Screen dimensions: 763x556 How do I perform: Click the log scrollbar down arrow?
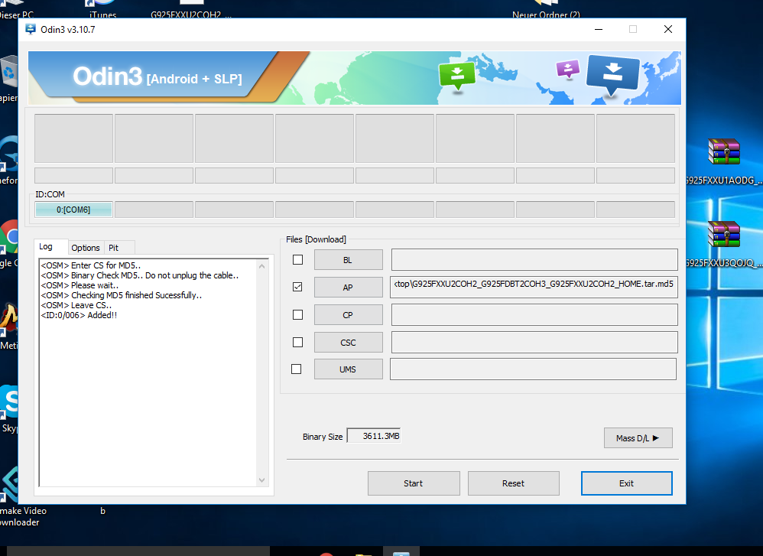tap(261, 480)
